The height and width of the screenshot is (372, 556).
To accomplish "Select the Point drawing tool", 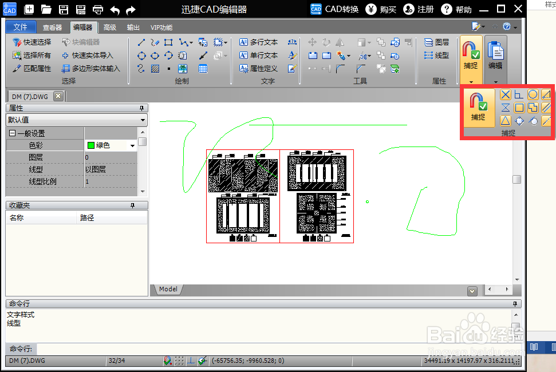I will [169, 69].
